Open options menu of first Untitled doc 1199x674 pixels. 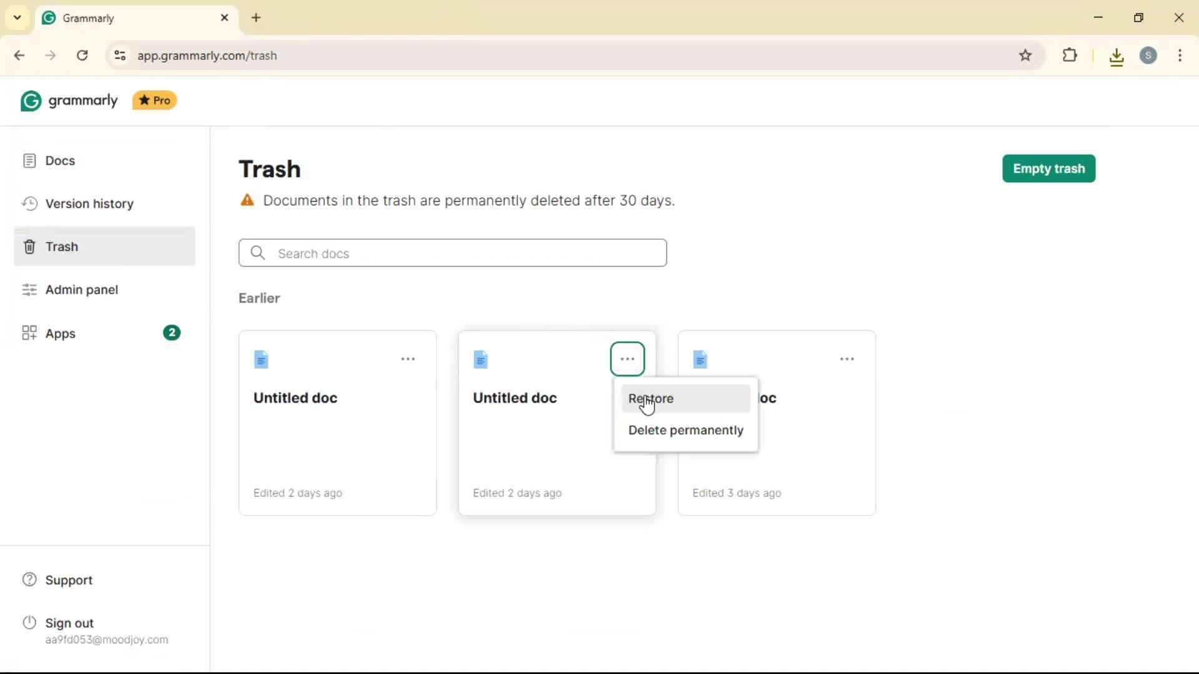pos(408,359)
